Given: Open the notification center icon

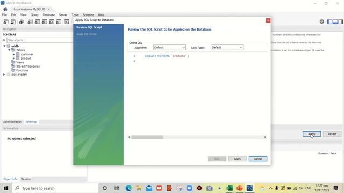Looking at the screenshot, I should click(335, 188).
